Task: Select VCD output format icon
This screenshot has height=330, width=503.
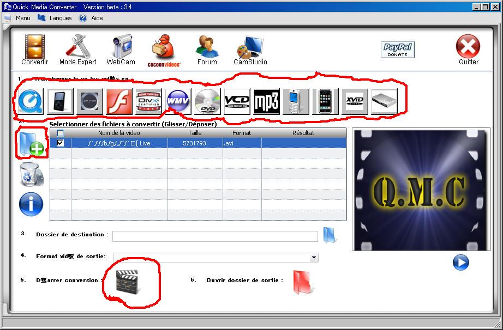Action: (x=237, y=101)
